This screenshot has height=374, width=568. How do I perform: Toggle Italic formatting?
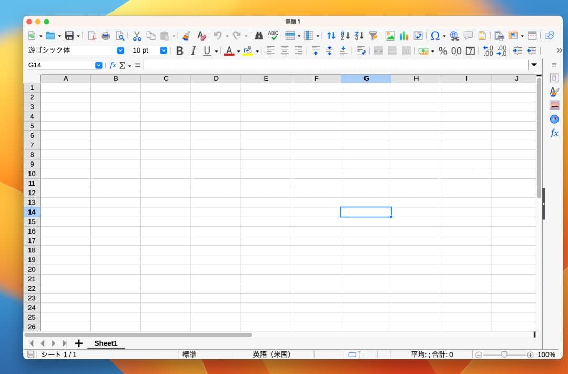(193, 51)
